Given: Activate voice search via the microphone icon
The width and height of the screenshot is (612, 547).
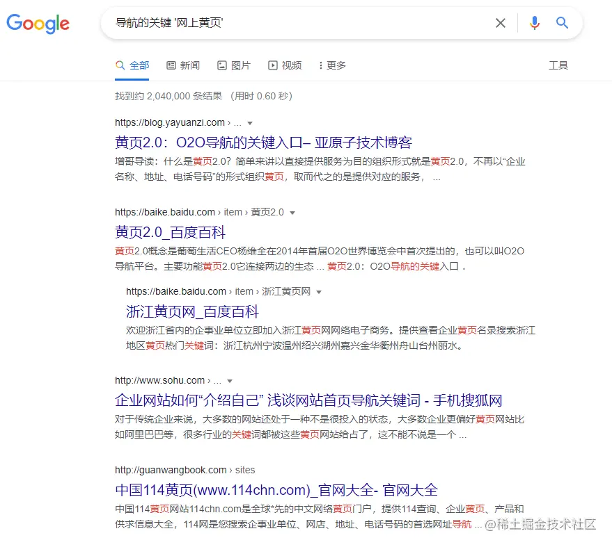Looking at the screenshot, I should click(534, 23).
